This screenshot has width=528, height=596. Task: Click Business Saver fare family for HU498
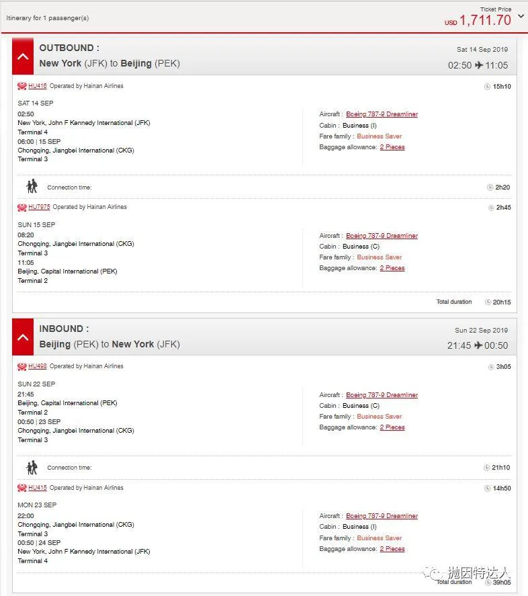[x=380, y=417]
